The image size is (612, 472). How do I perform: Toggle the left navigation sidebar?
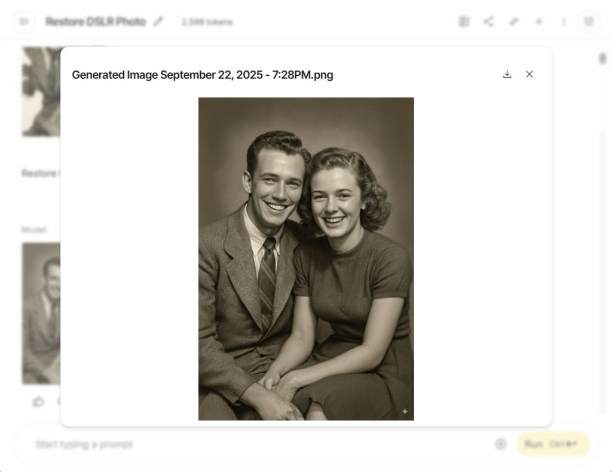pos(24,22)
